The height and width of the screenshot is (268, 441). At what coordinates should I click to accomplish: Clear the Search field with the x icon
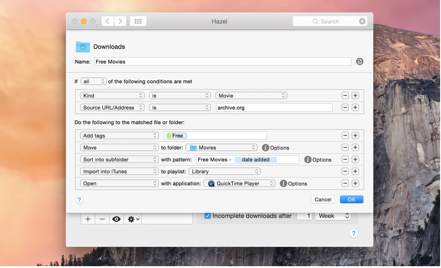(x=362, y=22)
